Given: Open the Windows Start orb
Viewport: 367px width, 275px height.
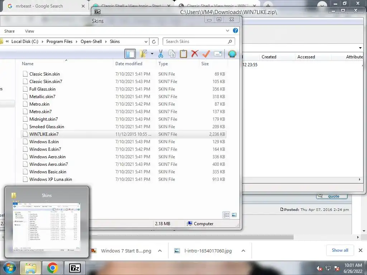Looking at the screenshot, I should tap(9, 268).
